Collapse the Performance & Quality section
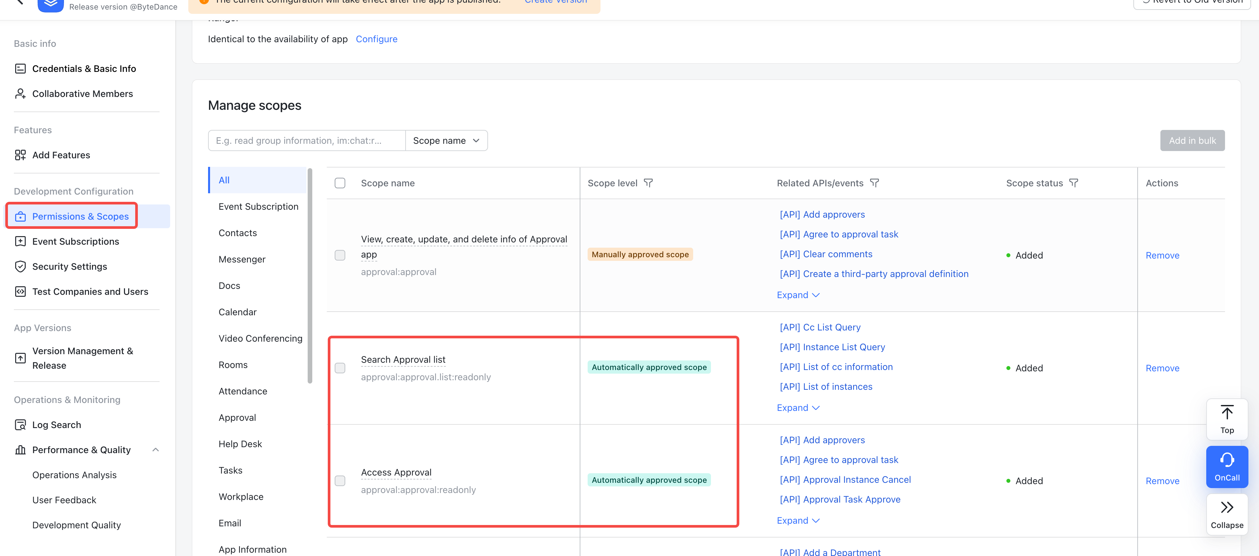Viewport: 1259px width, 556px height. [x=155, y=449]
